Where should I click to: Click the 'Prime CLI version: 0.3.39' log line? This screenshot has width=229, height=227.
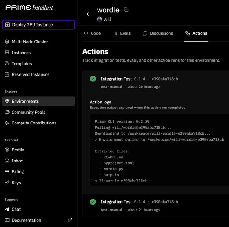[x=122, y=122]
